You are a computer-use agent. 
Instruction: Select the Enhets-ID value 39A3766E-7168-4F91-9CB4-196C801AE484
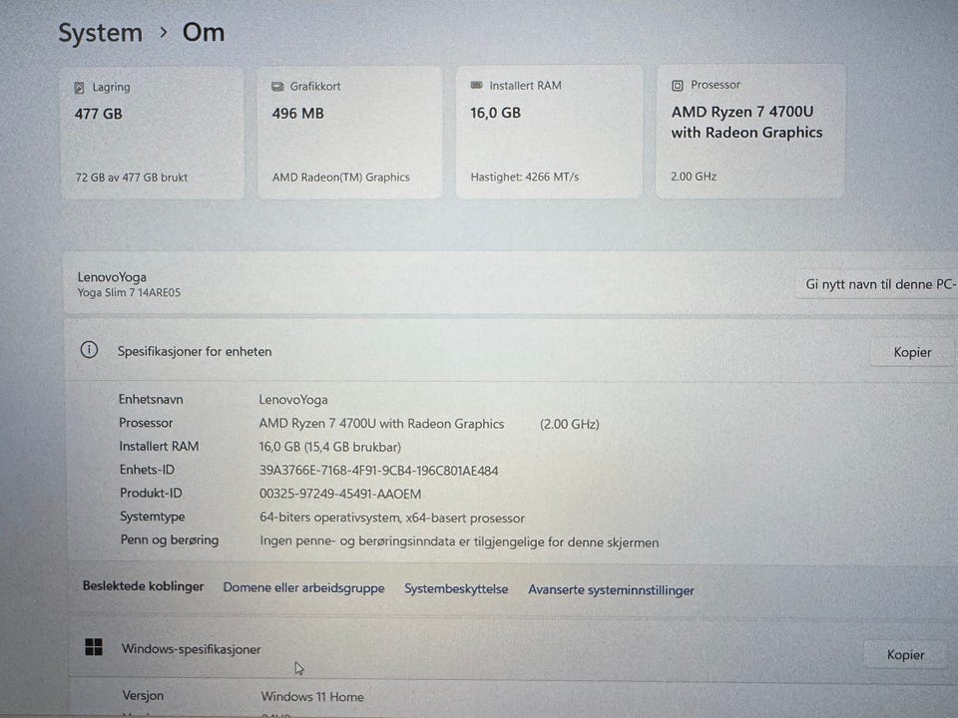pyautogui.click(x=379, y=471)
